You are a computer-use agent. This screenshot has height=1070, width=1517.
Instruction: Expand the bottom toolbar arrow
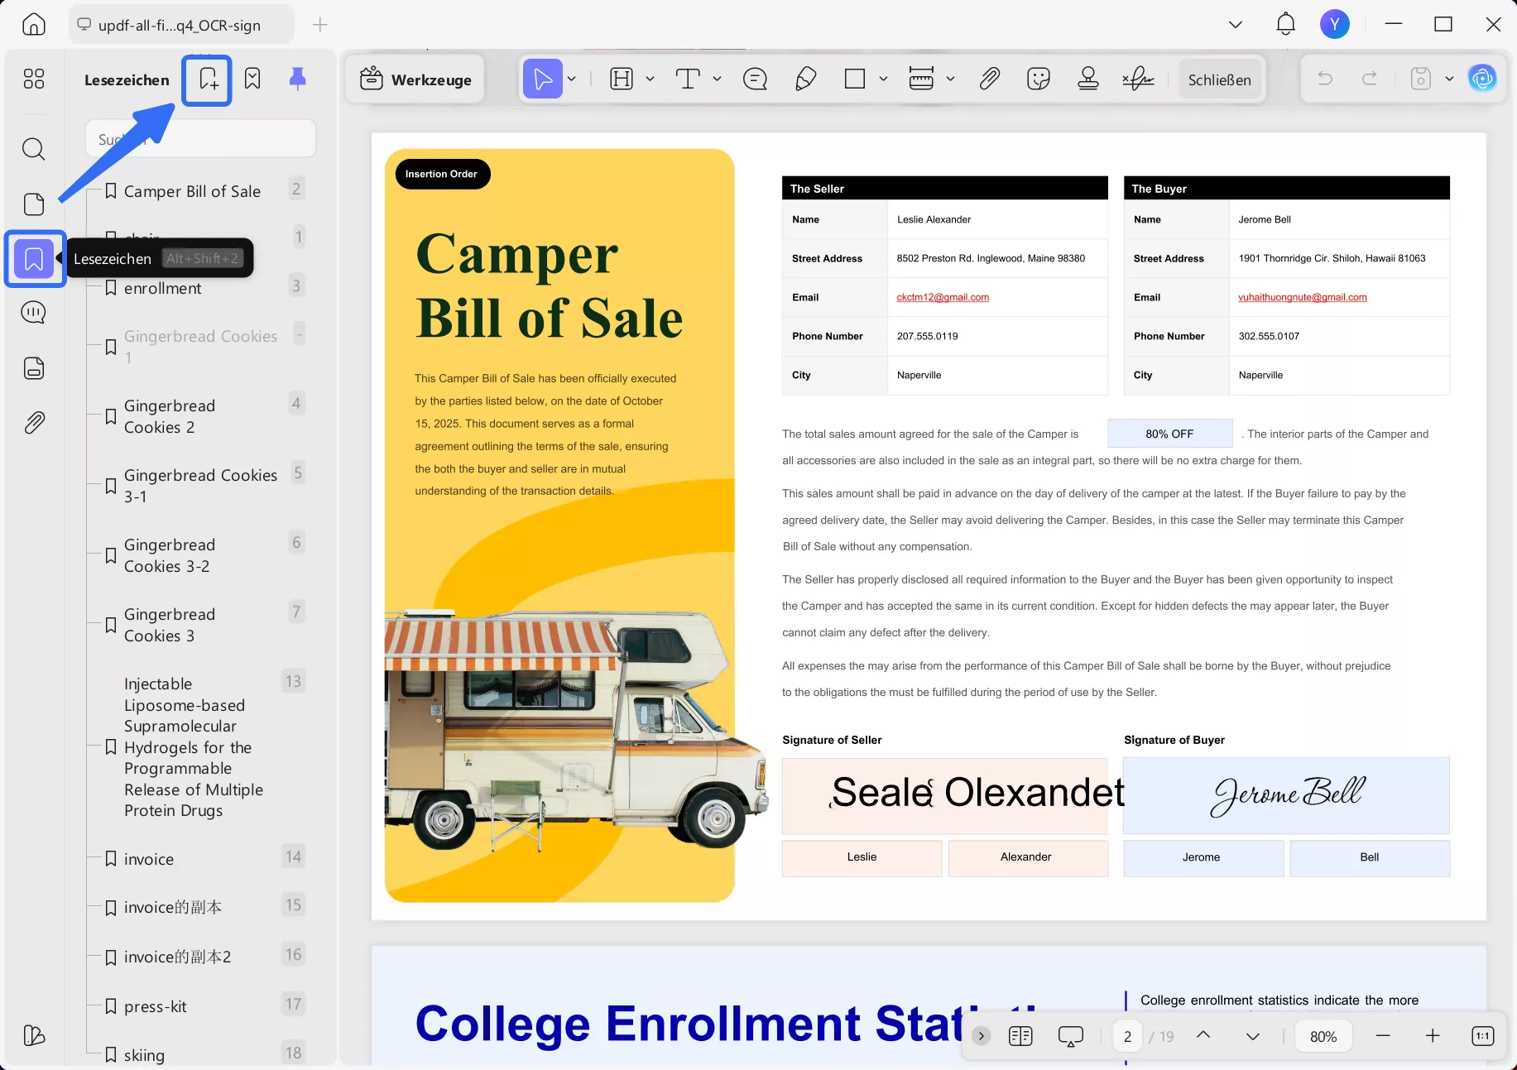point(982,1036)
